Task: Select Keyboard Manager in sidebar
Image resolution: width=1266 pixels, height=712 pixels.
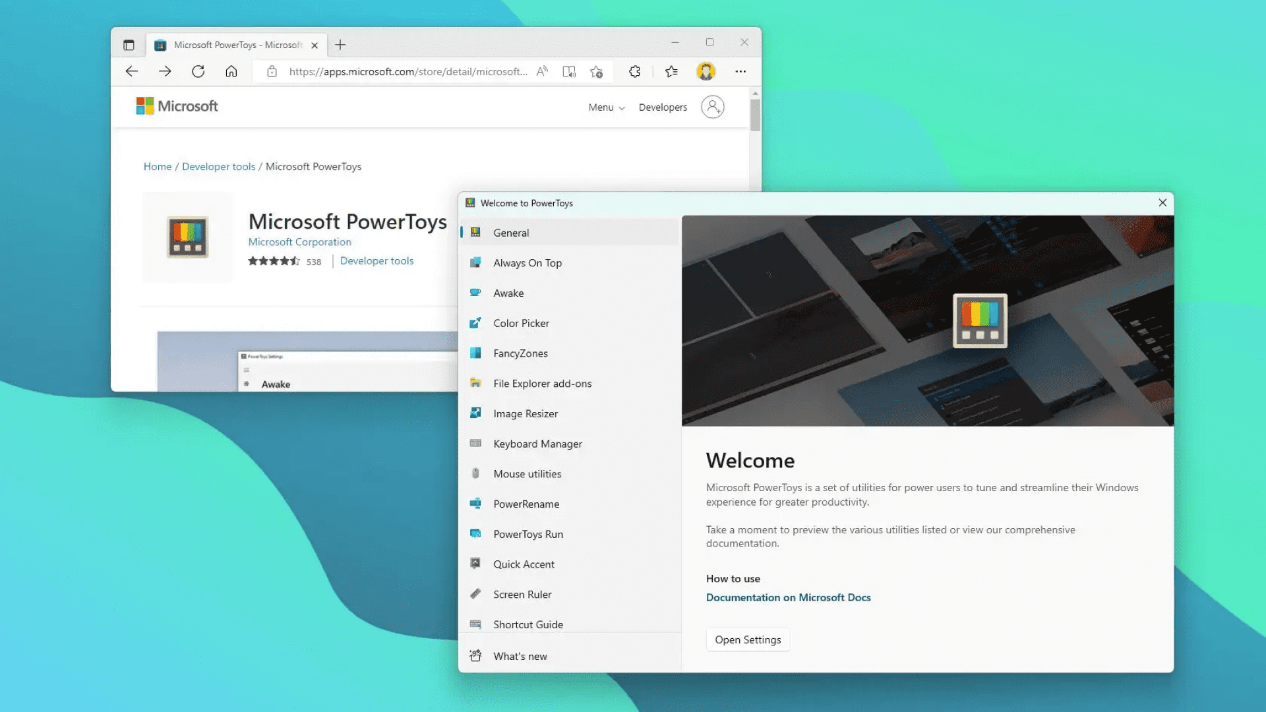Action: click(570, 444)
